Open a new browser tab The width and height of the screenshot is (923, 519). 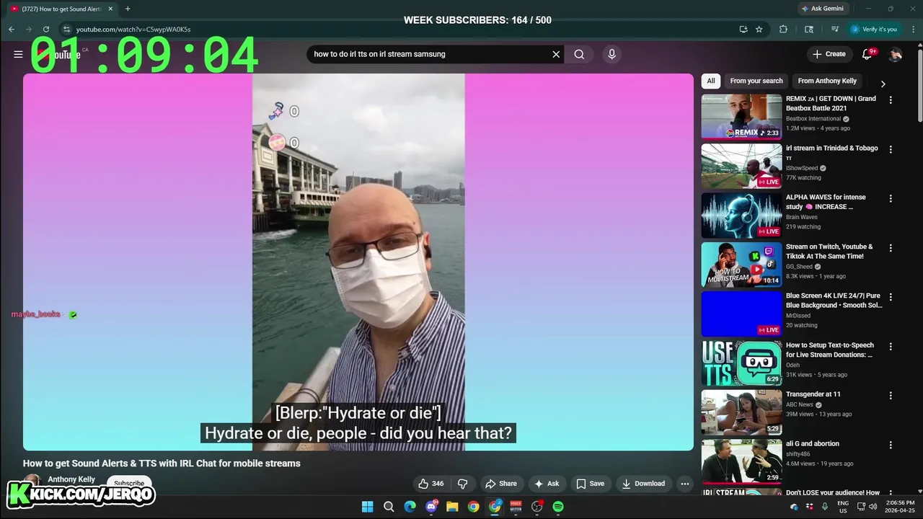128,9
